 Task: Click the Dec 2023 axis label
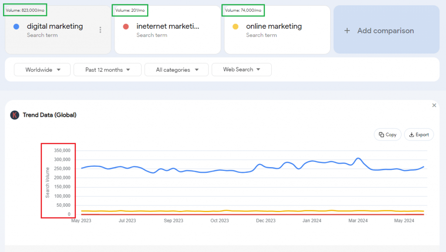pos(266,221)
